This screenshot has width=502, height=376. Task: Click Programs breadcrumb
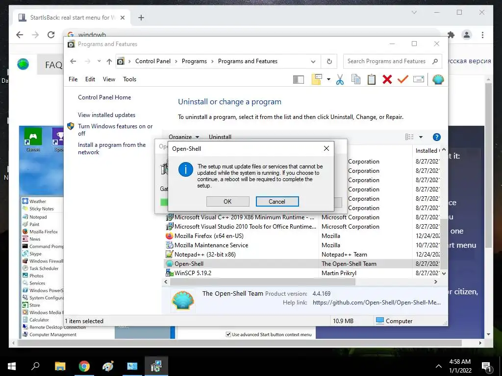[x=194, y=61]
